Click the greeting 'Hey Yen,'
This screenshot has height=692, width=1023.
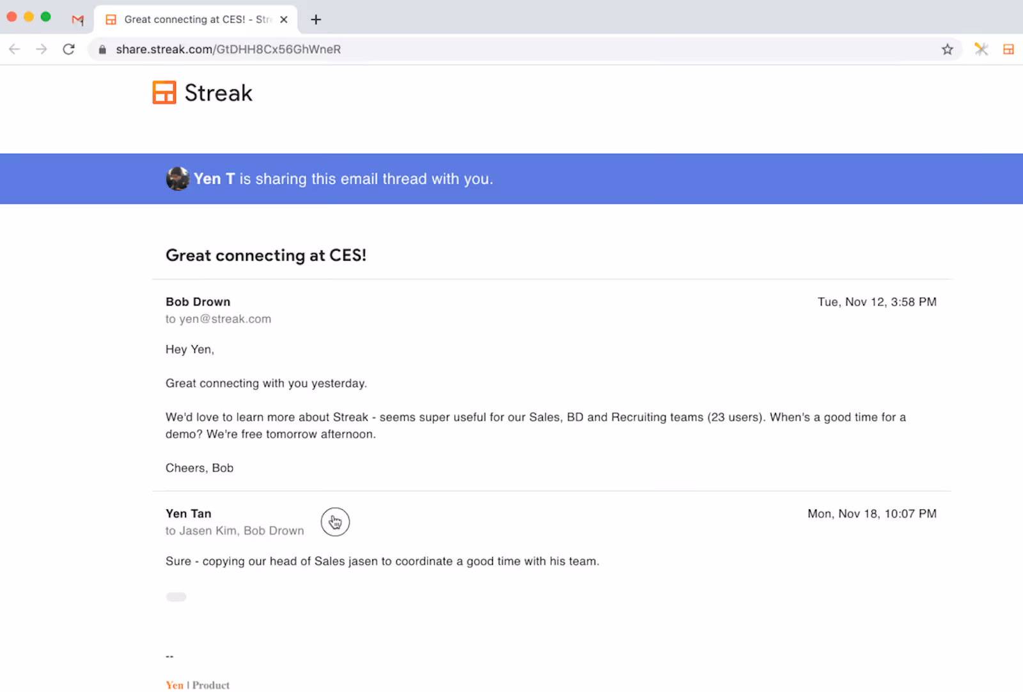point(190,350)
